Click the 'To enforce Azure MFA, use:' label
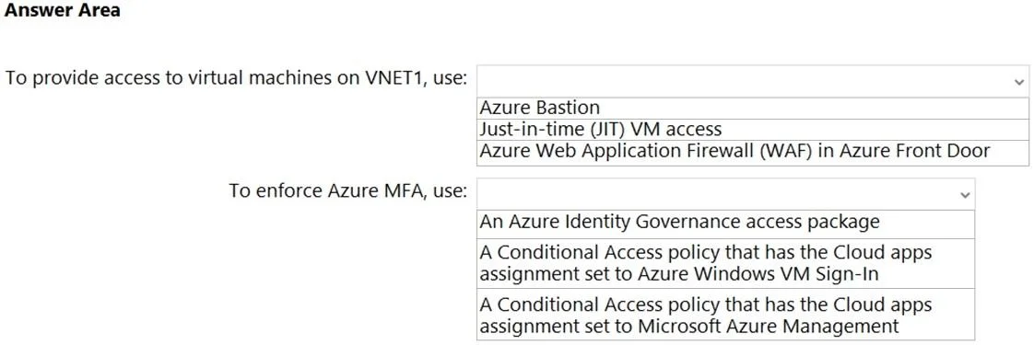 [x=348, y=191]
